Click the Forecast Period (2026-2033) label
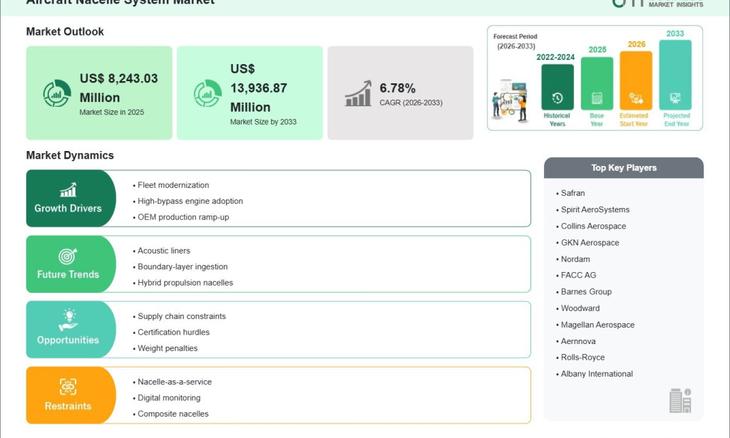 coord(515,41)
